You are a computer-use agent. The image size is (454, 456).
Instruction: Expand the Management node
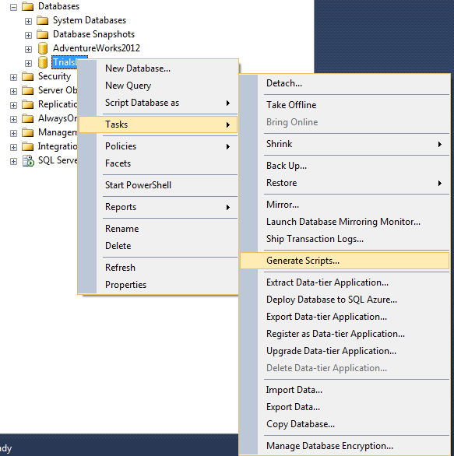point(13,133)
